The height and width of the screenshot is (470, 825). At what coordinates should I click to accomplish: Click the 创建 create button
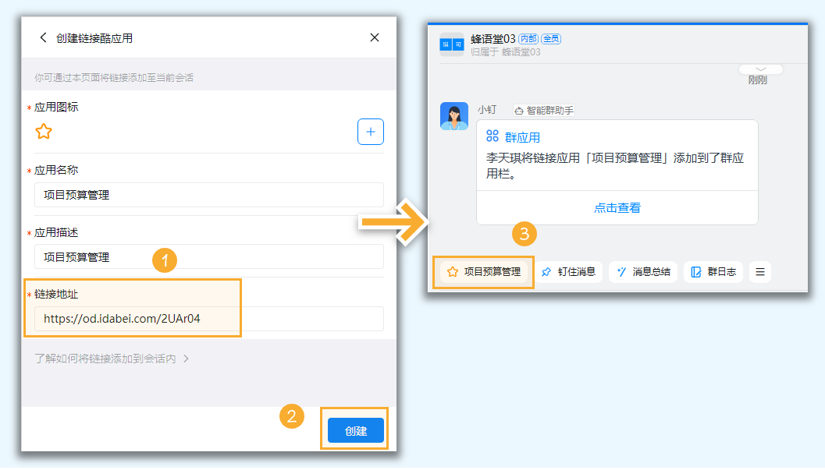(354, 429)
